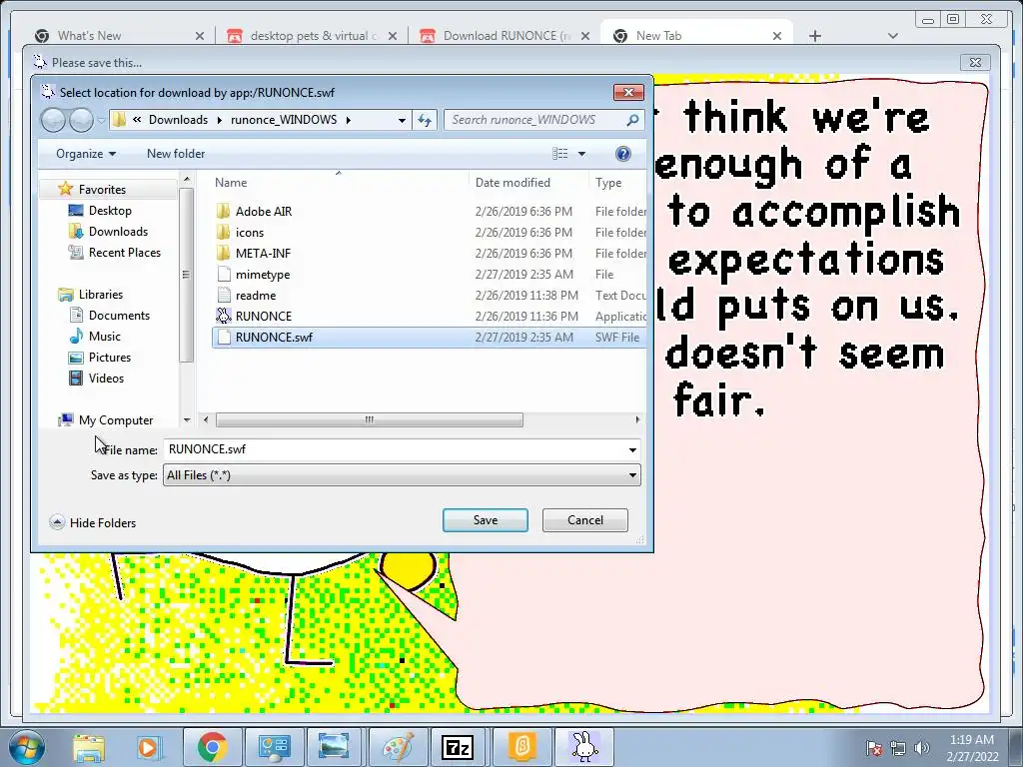Viewport: 1023px width, 767px height.
Task: Select My Computer in navigation pane
Action: [106, 420]
